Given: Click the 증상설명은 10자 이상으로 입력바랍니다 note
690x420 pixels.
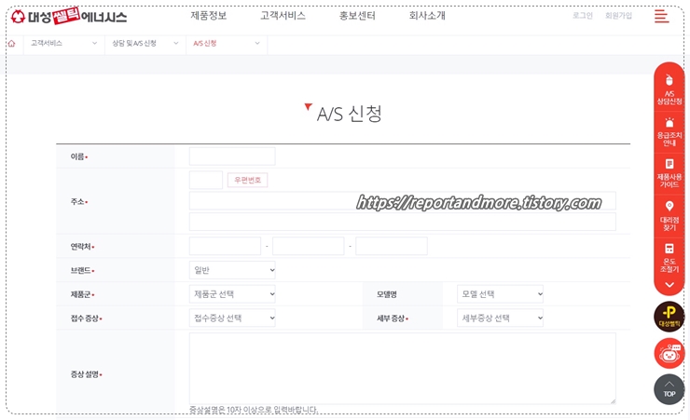Looking at the screenshot, I should point(254,410).
